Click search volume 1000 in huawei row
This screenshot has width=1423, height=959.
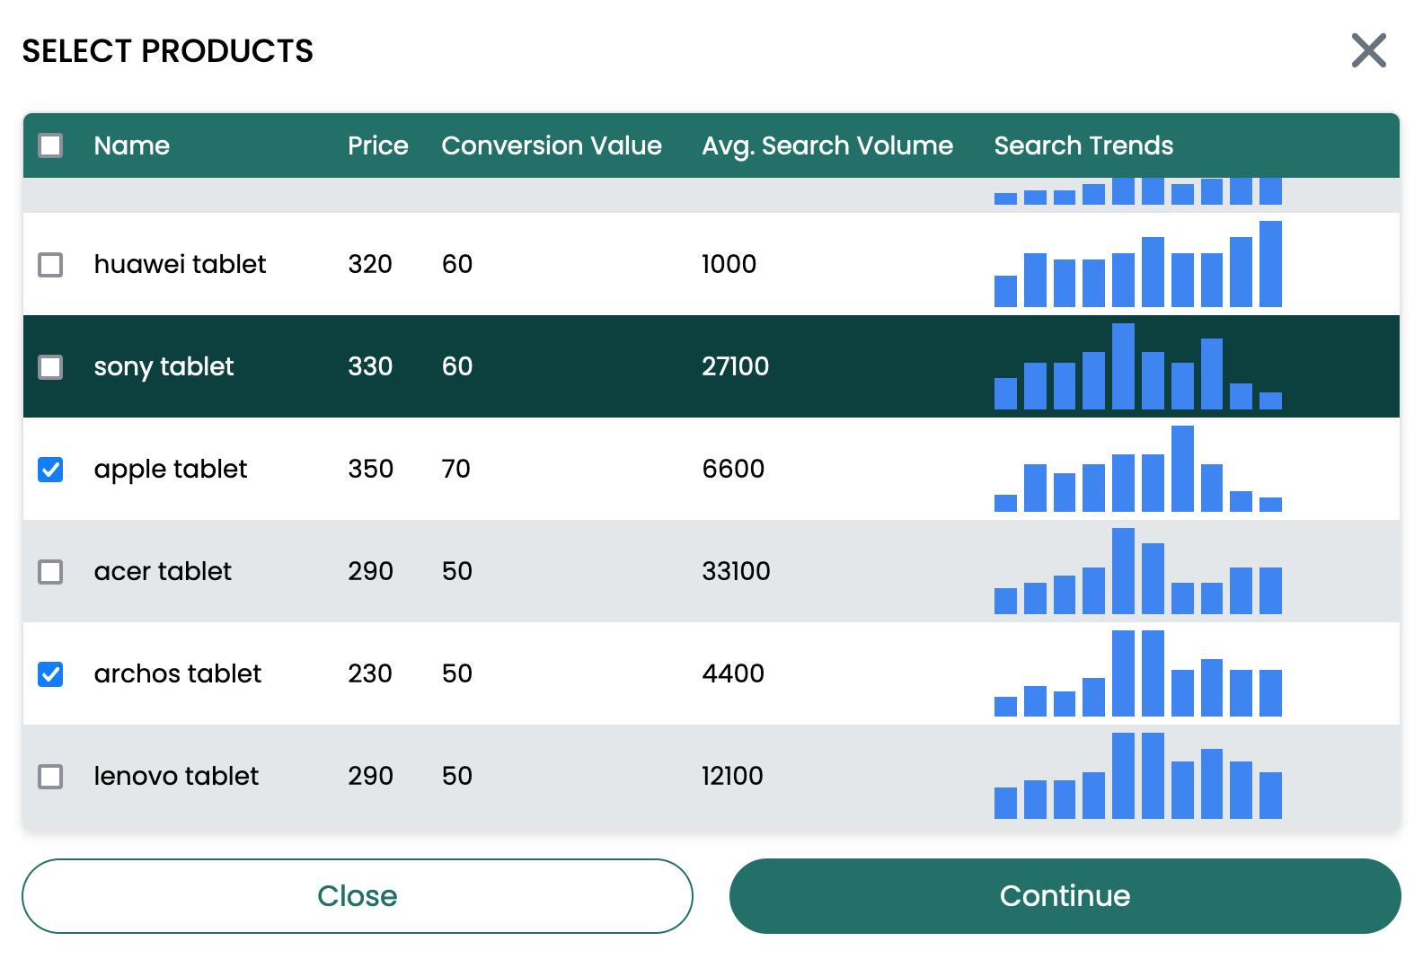(x=729, y=264)
